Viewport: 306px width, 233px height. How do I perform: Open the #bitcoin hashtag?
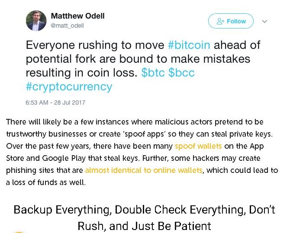click(x=189, y=45)
